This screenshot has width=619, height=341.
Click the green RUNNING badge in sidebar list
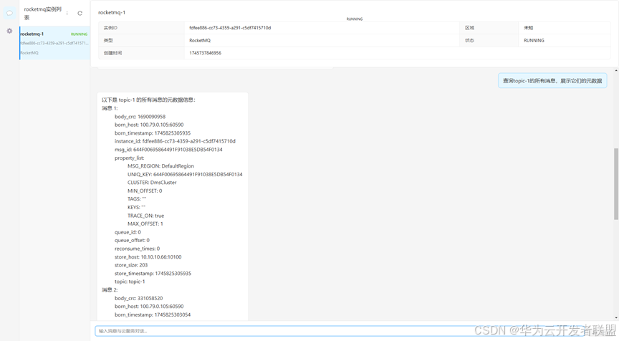click(79, 34)
